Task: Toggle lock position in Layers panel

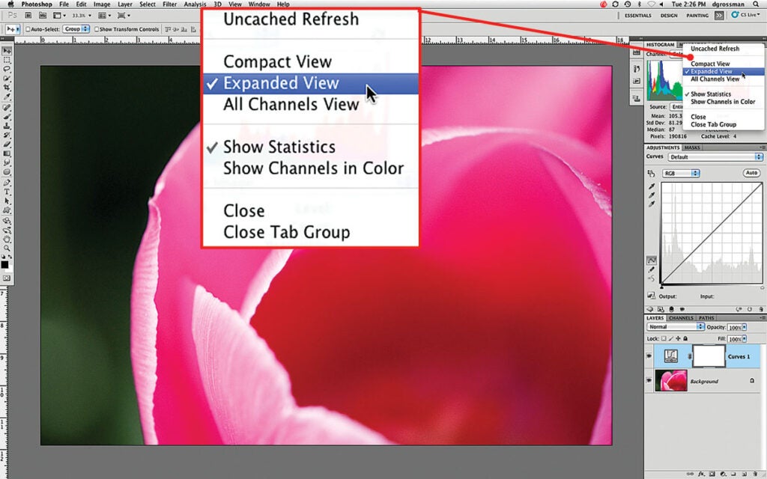Action: coord(678,338)
